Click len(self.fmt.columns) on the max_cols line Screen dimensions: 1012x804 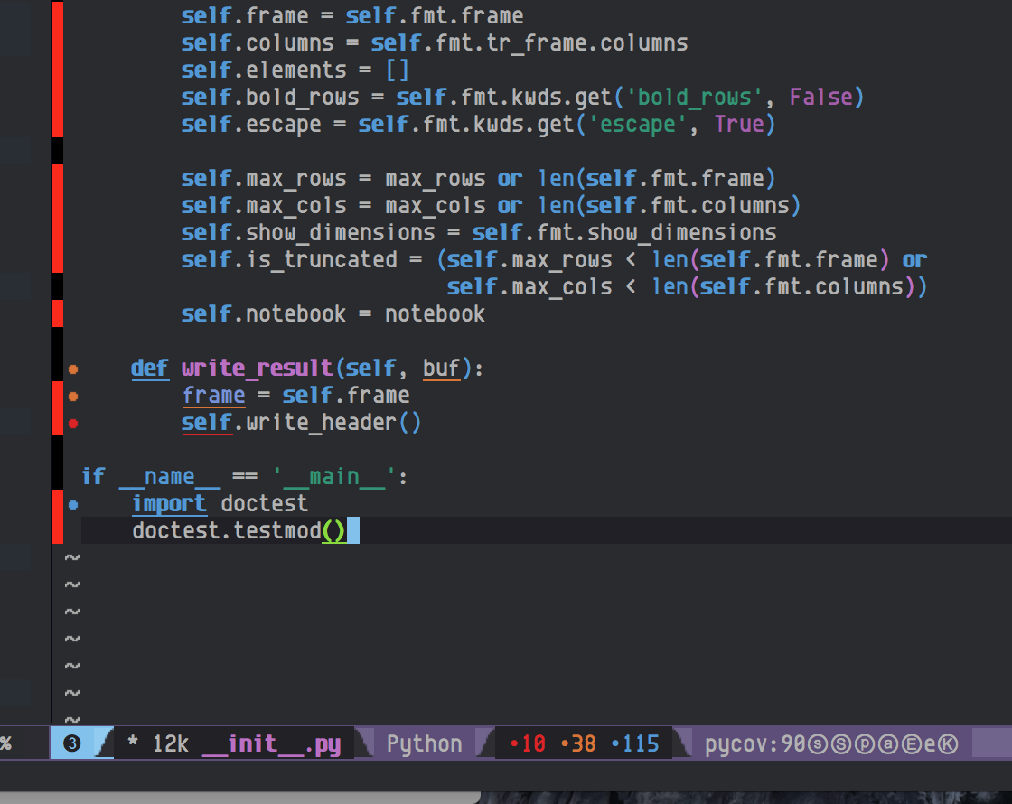pos(670,205)
